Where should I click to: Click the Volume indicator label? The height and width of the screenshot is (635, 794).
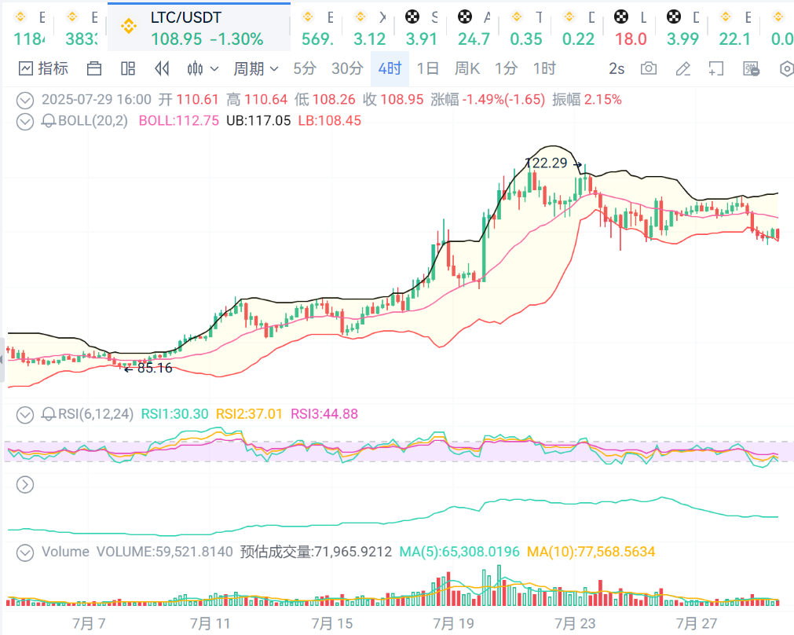tap(65, 552)
